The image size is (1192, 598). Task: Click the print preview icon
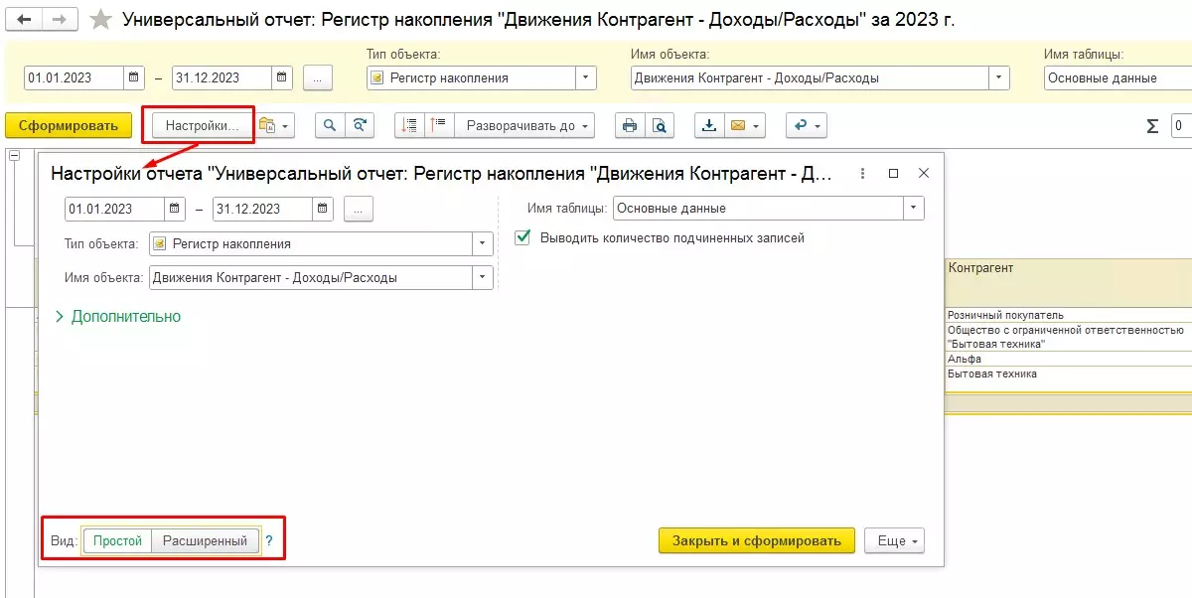coord(659,125)
